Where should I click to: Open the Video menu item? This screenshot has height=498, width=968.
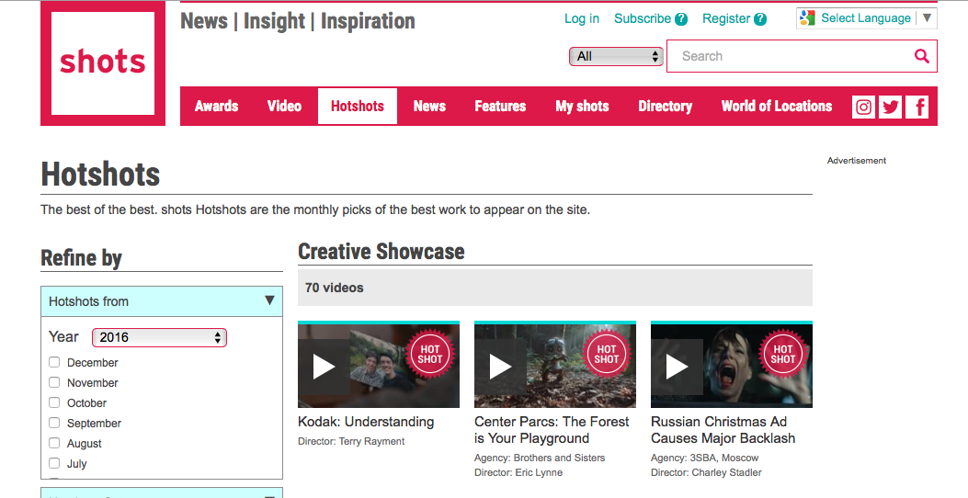click(x=285, y=107)
